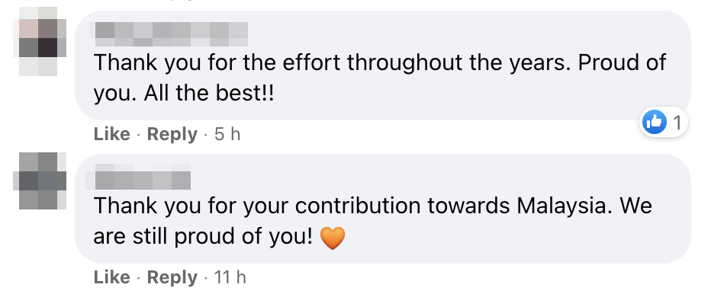The image size is (711, 294).
Task: Open the first commenter's blurred profile picture
Action: pyautogui.click(x=40, y=41)
